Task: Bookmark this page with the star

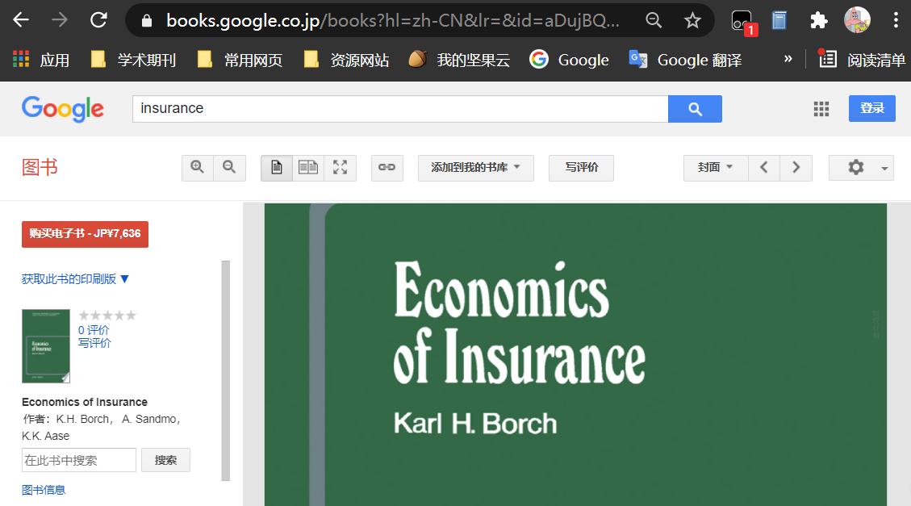Action: click(x=692, y=21)
